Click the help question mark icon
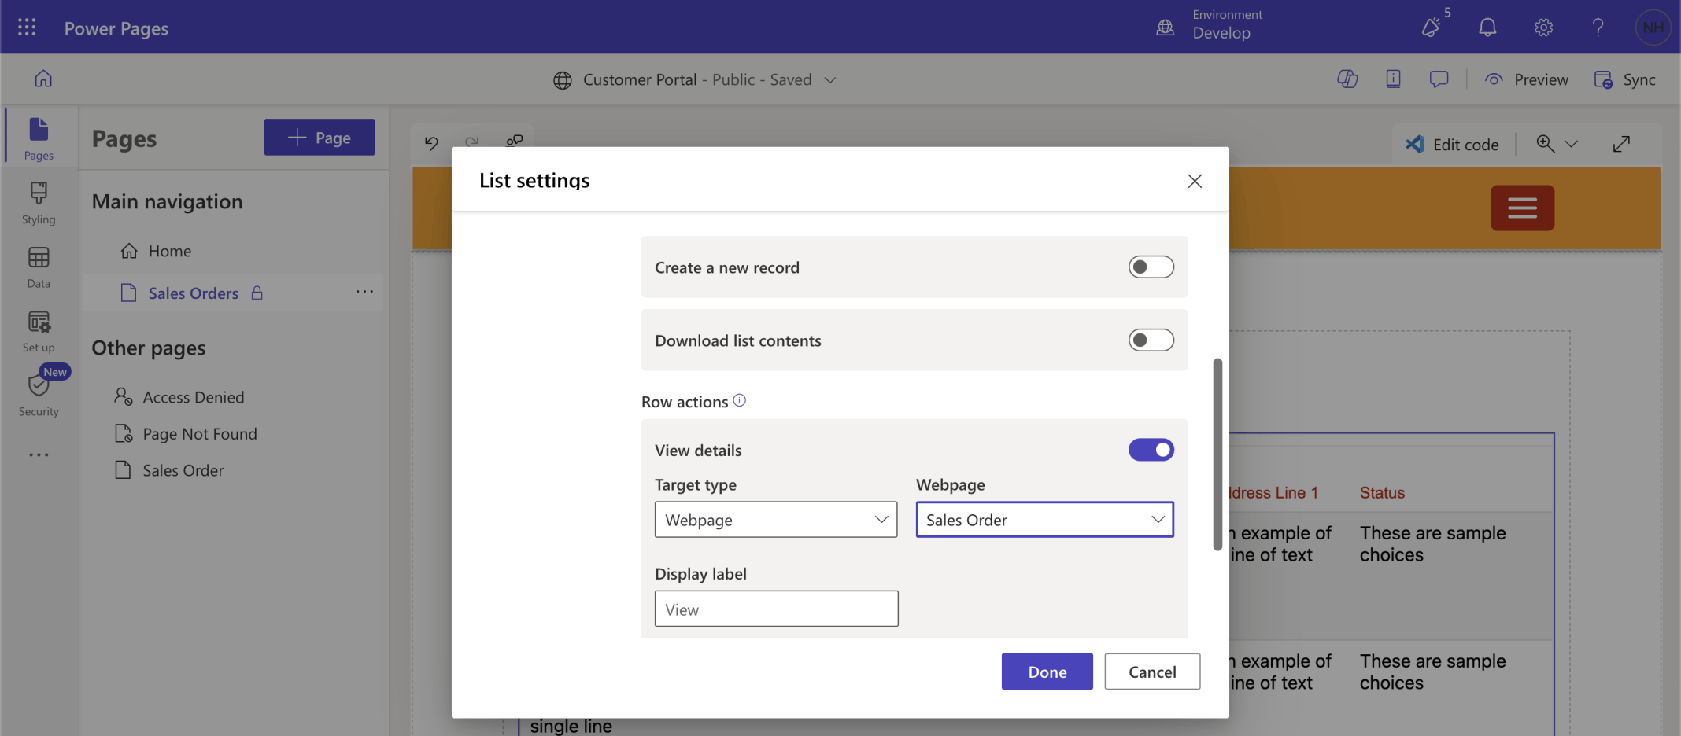 [x=1598, y=28]
